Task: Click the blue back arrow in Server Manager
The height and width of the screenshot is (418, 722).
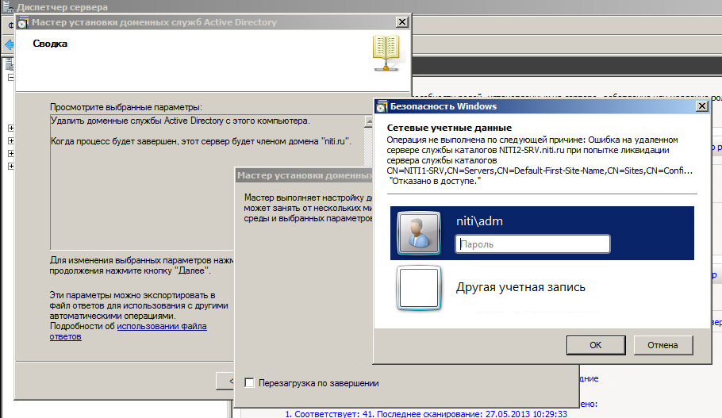Action: click(9, 44)
